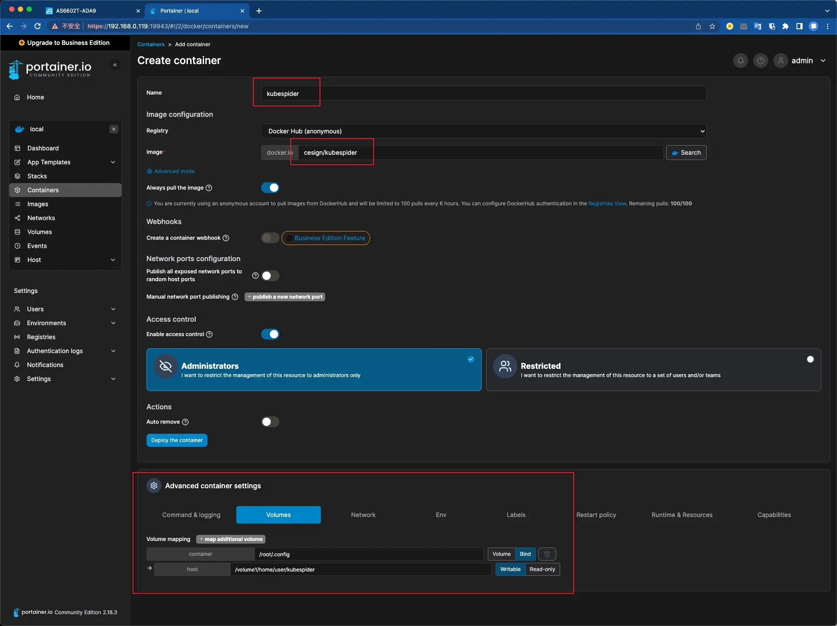Open browser extensions puzzle icon
The height and width of the screenshot is (626, 837).
[786, 26]
